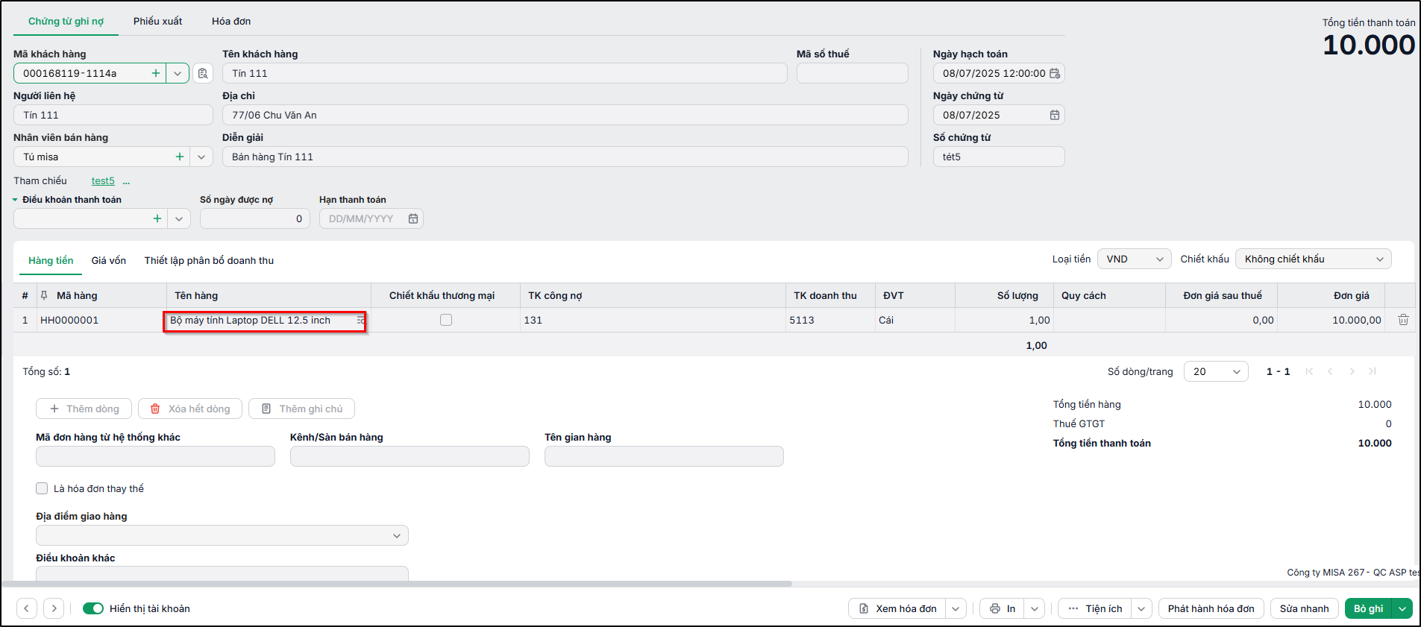Screen dimensions: 1421x627
Task: Go to next page pagination icon
Action: point(1352,371)
